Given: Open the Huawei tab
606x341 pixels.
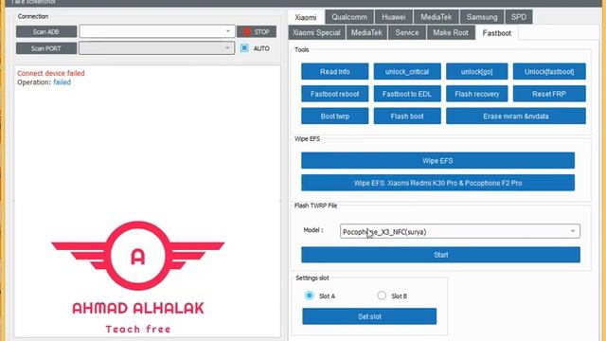Looking at the screenshot, I should [x=394, y=17].
